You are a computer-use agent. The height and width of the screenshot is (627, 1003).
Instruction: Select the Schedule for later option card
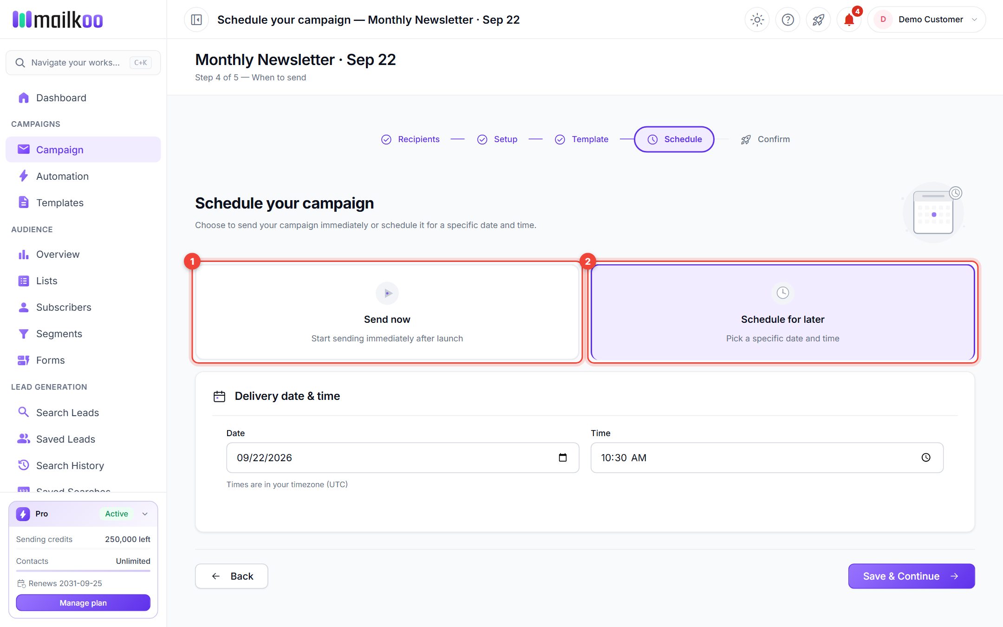click(x=782, y=312)
